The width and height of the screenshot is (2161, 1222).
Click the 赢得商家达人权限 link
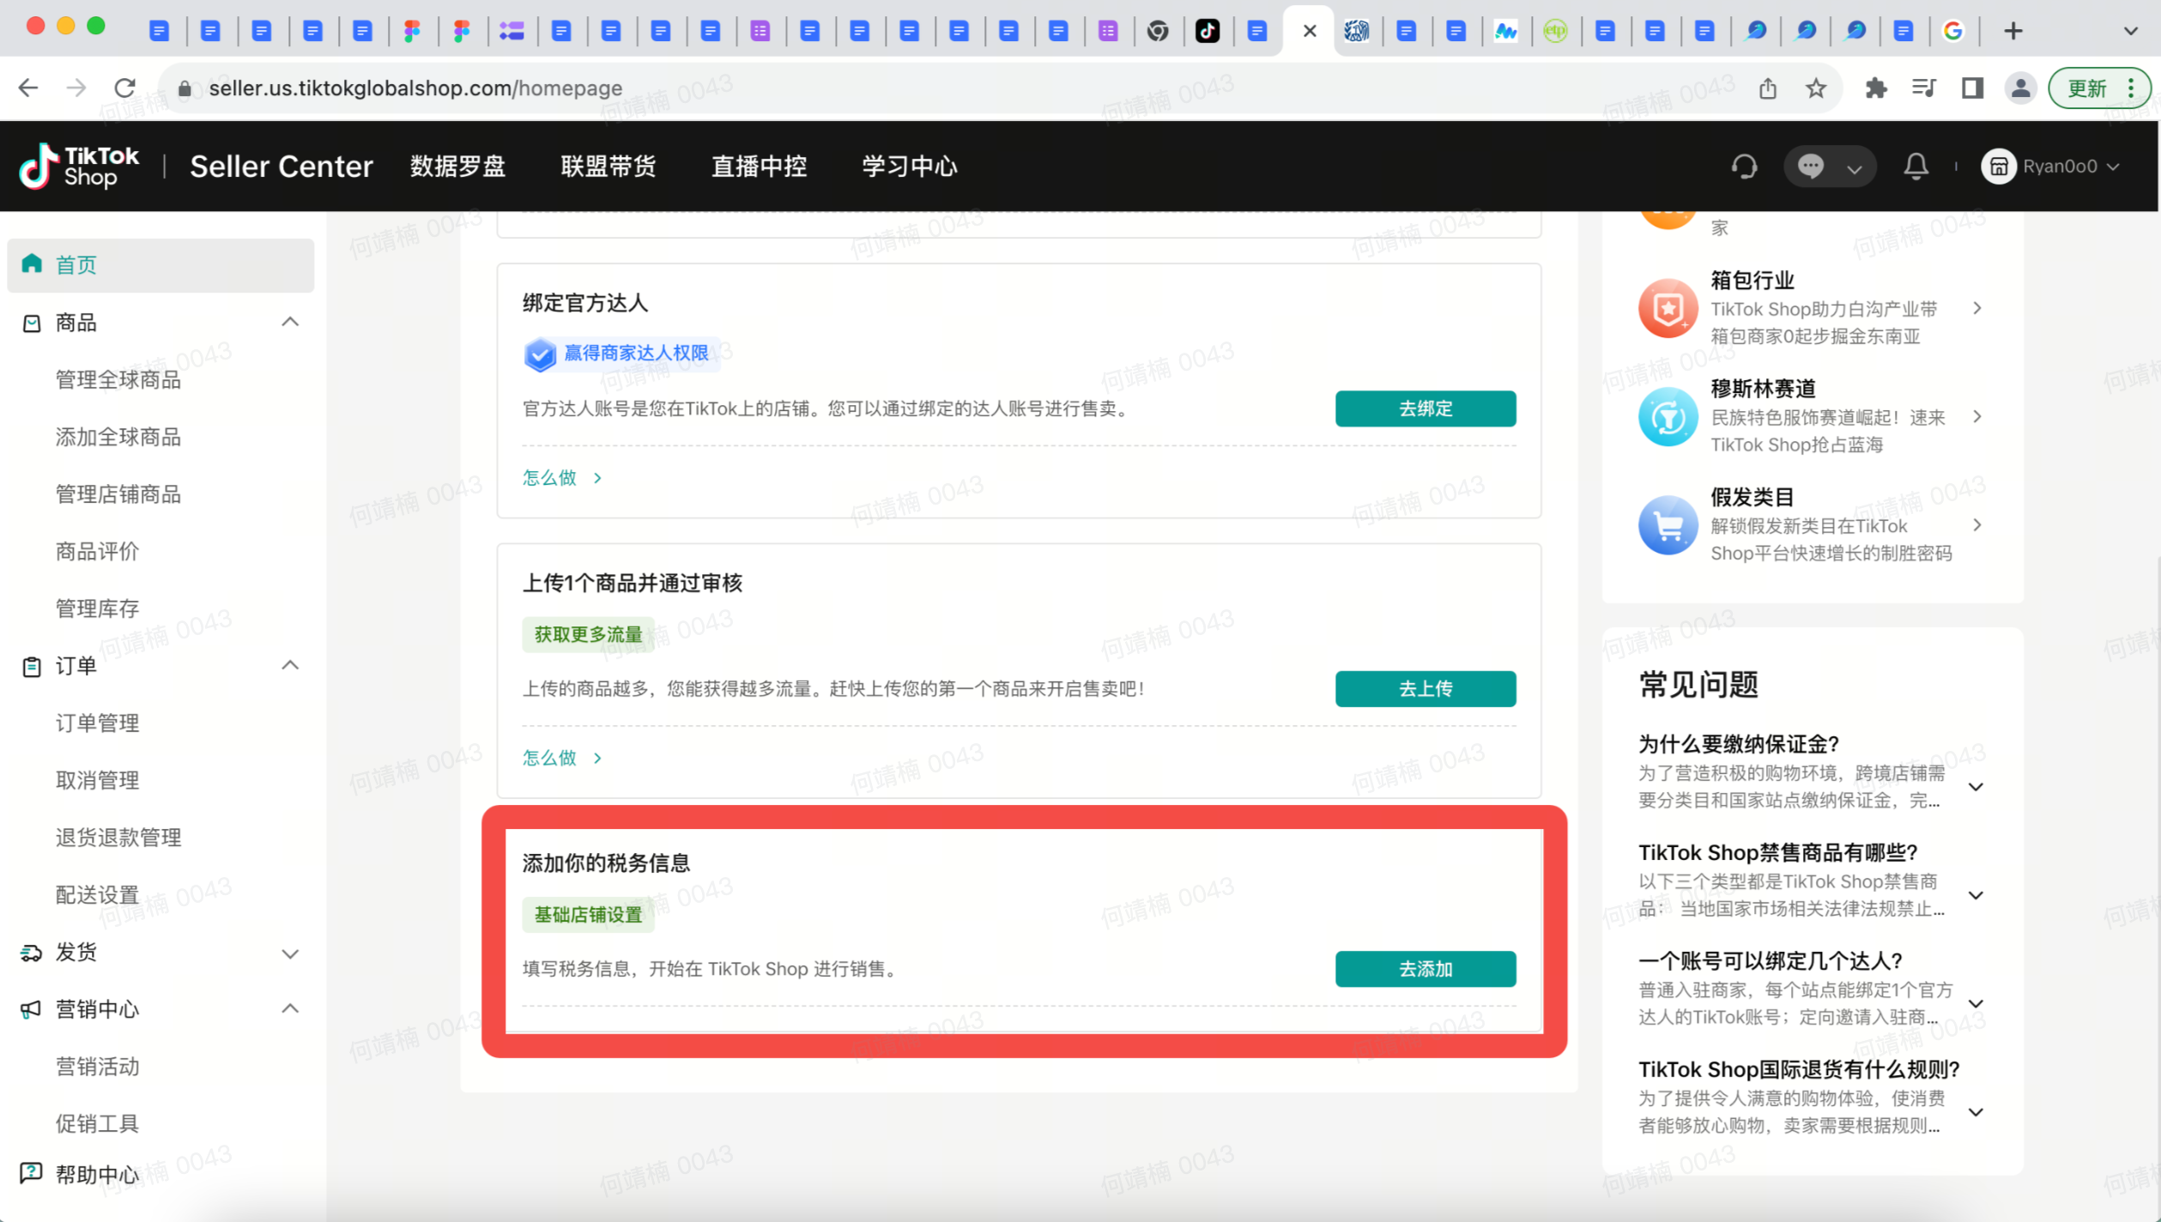636,354
